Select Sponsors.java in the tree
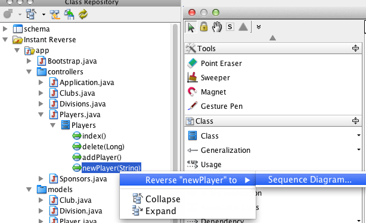 click(x=78, y=179)
